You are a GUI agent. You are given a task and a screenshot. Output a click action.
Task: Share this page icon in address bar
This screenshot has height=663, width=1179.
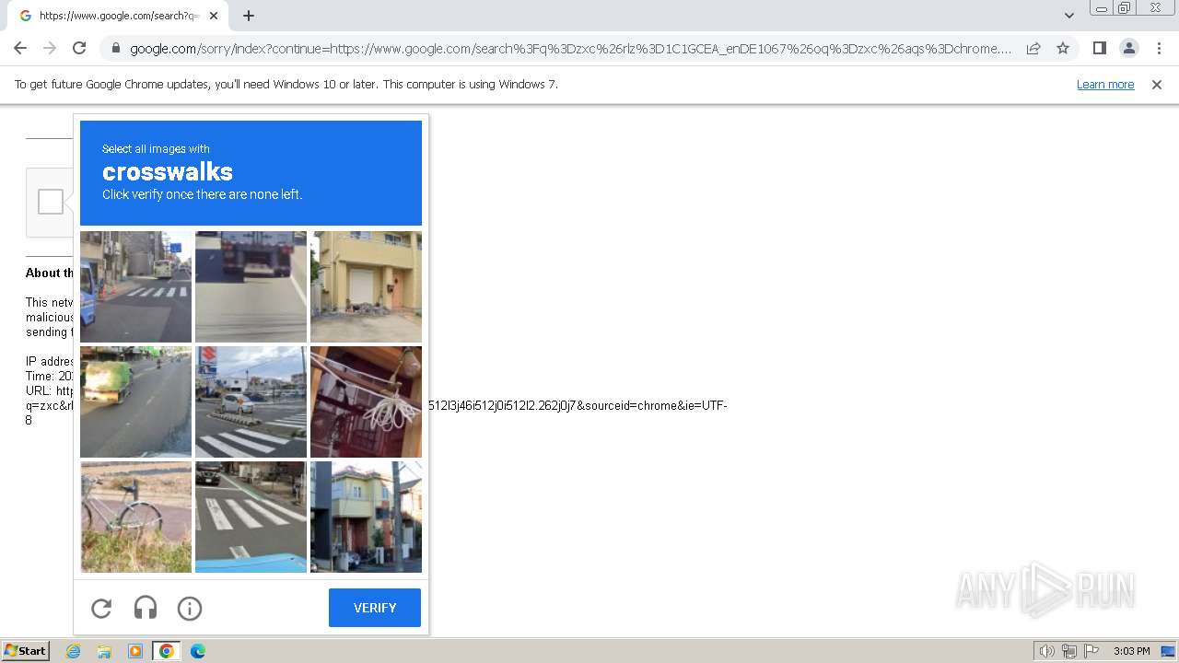[x=1033, y=48]
